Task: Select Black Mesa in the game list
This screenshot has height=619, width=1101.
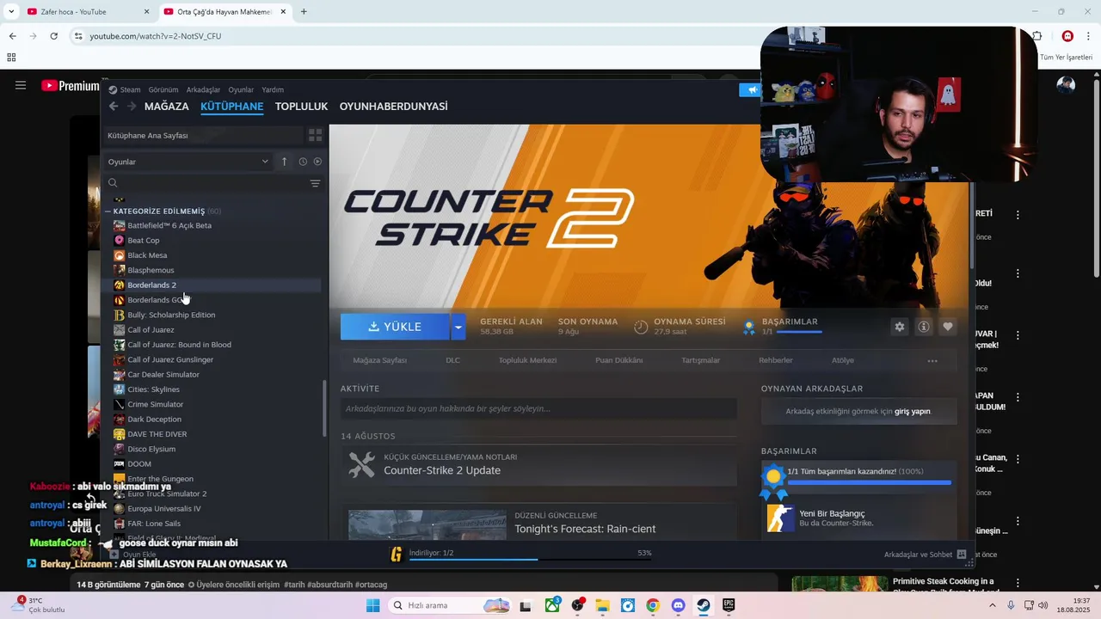Action: pos(147,255)
